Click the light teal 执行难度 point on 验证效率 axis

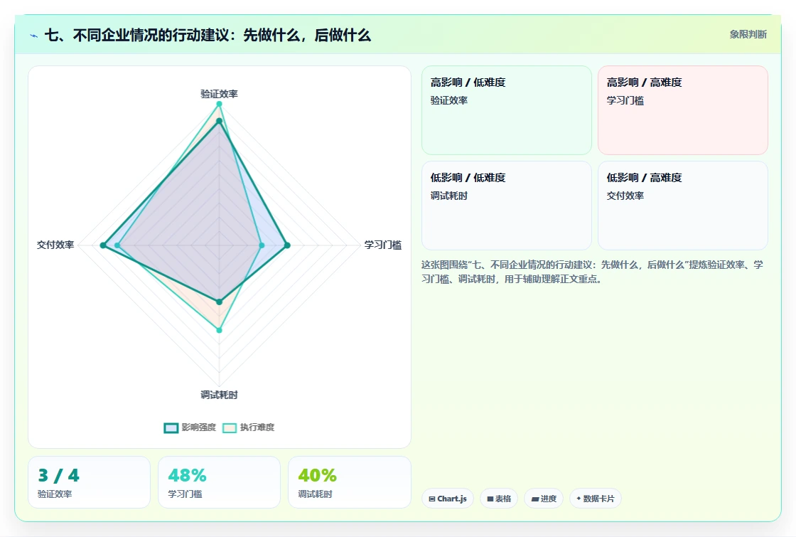[x=220, y=104]
